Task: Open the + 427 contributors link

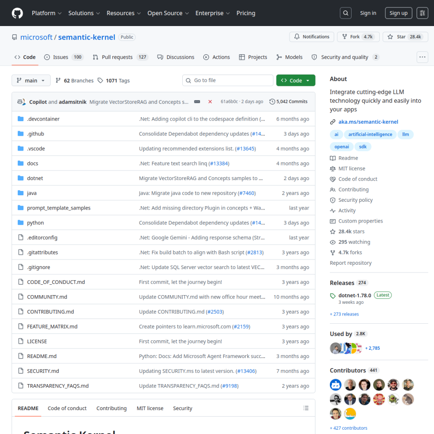Action: click(x=349, y=428)
